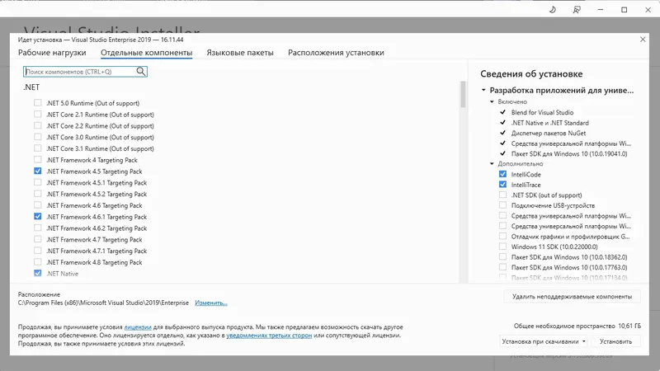Open the Языковые пакеты tab
This screenshot has height=371, width=660.
[240, 53]
